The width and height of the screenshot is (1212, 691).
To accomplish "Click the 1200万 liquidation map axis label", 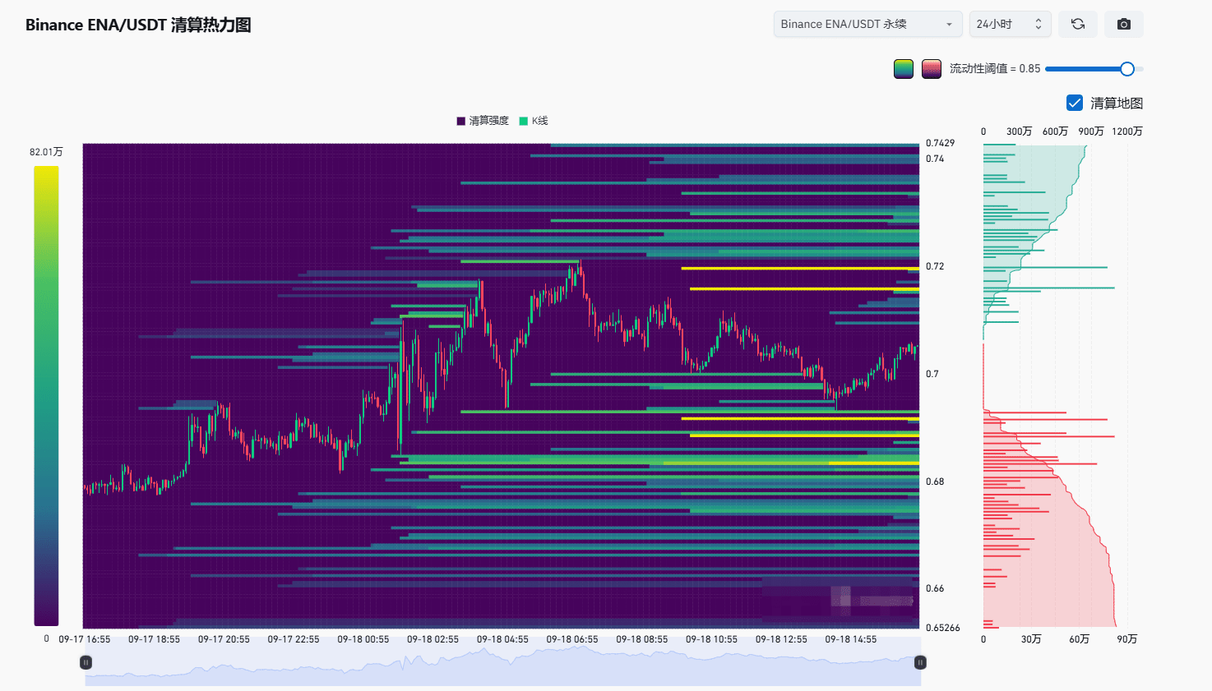I will click(1127, 131).
